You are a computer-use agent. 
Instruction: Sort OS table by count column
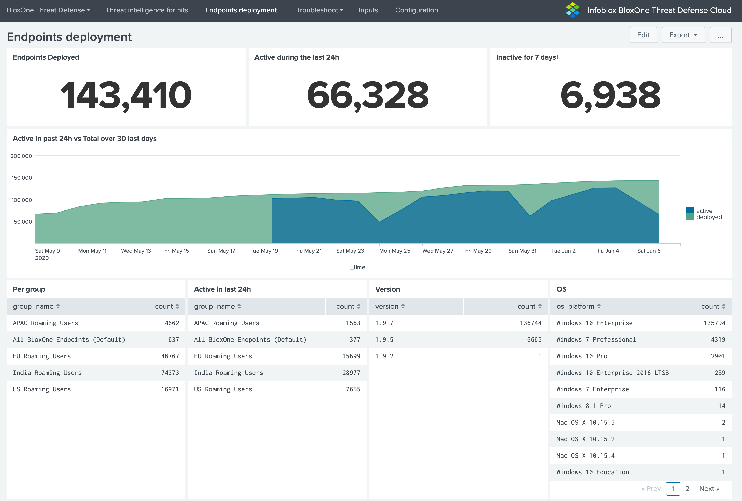(x=713, y=306)
